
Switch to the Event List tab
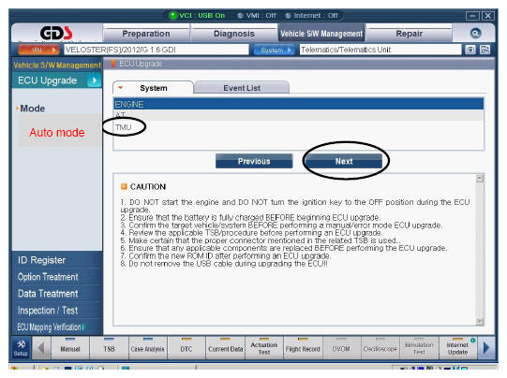tap(242, 88)
